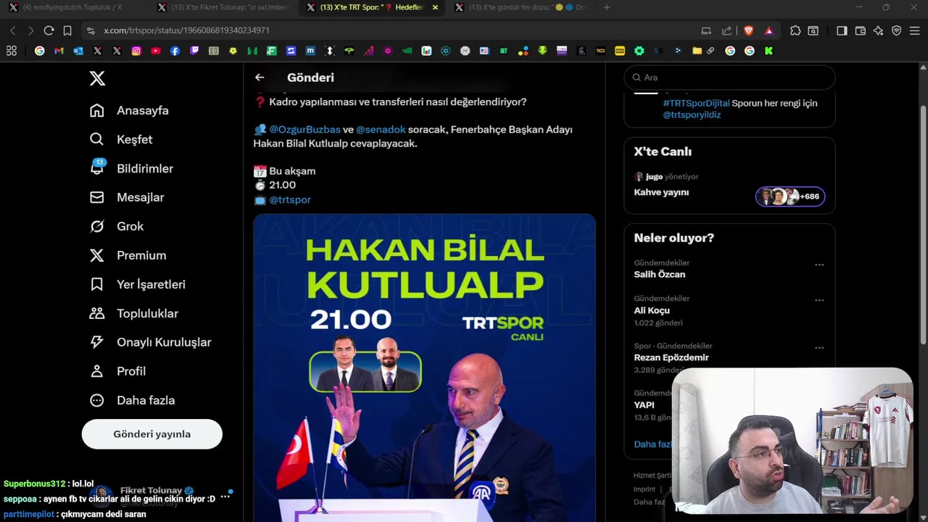928x522 pixels.
Task: Open the Twitch bookmark
Action: coord(194,51)
